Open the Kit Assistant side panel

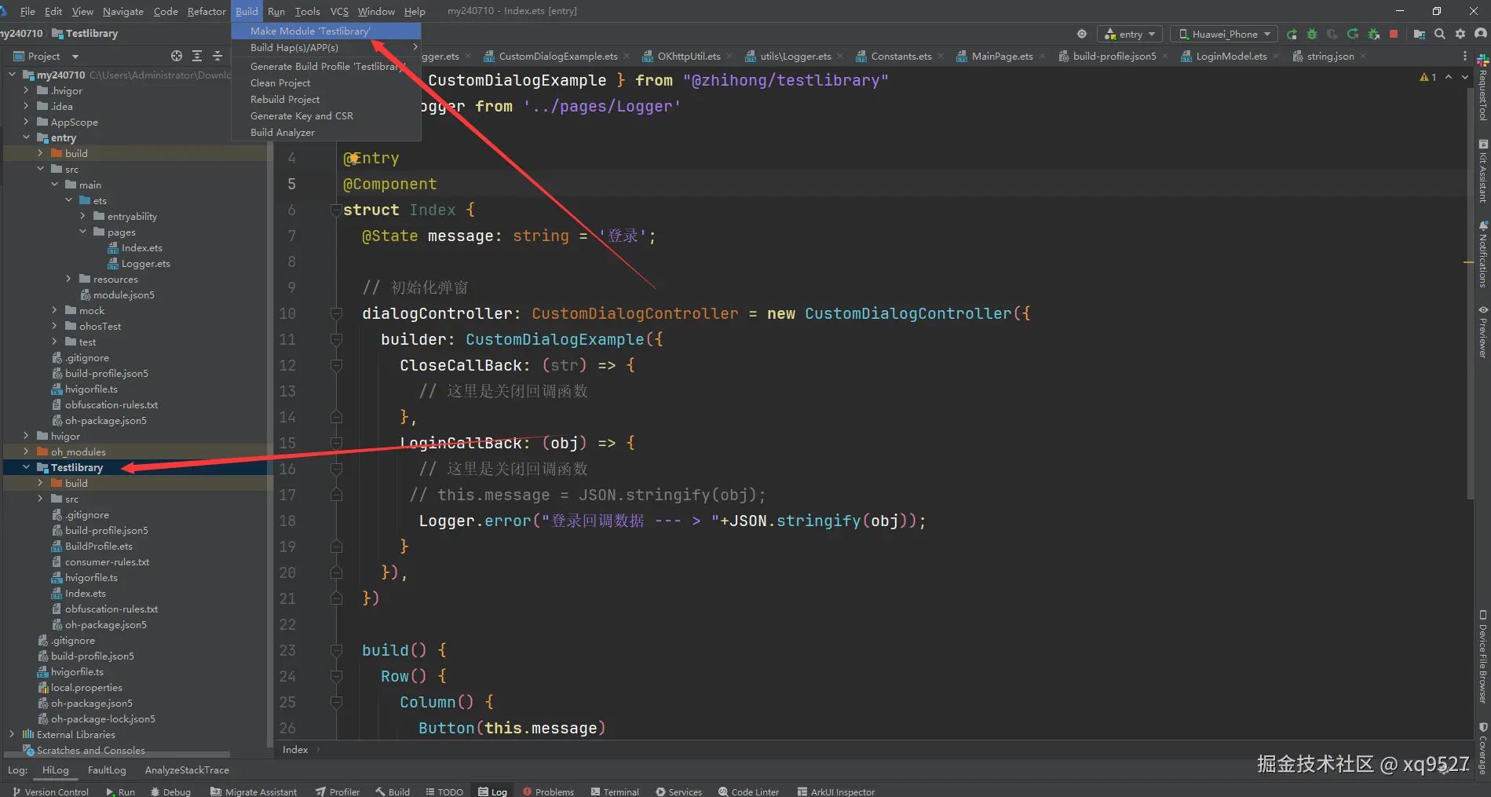tap(1483, 171)
